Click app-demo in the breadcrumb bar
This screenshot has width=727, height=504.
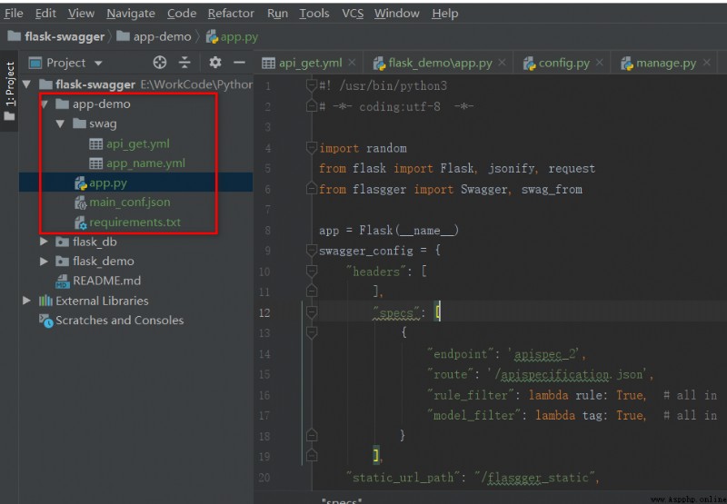click(154, 36)
